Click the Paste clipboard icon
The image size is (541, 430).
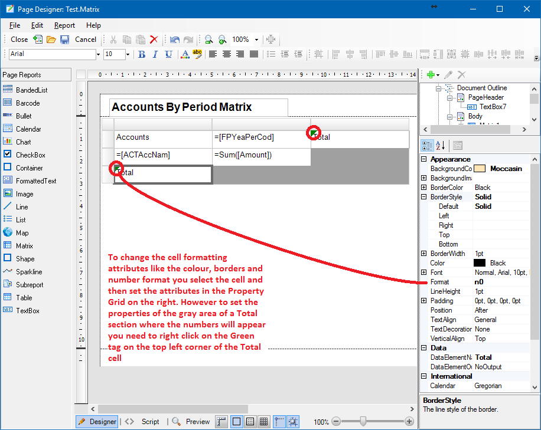(141, 40)
